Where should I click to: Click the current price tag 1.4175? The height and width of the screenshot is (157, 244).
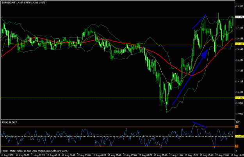pos(240,17)
